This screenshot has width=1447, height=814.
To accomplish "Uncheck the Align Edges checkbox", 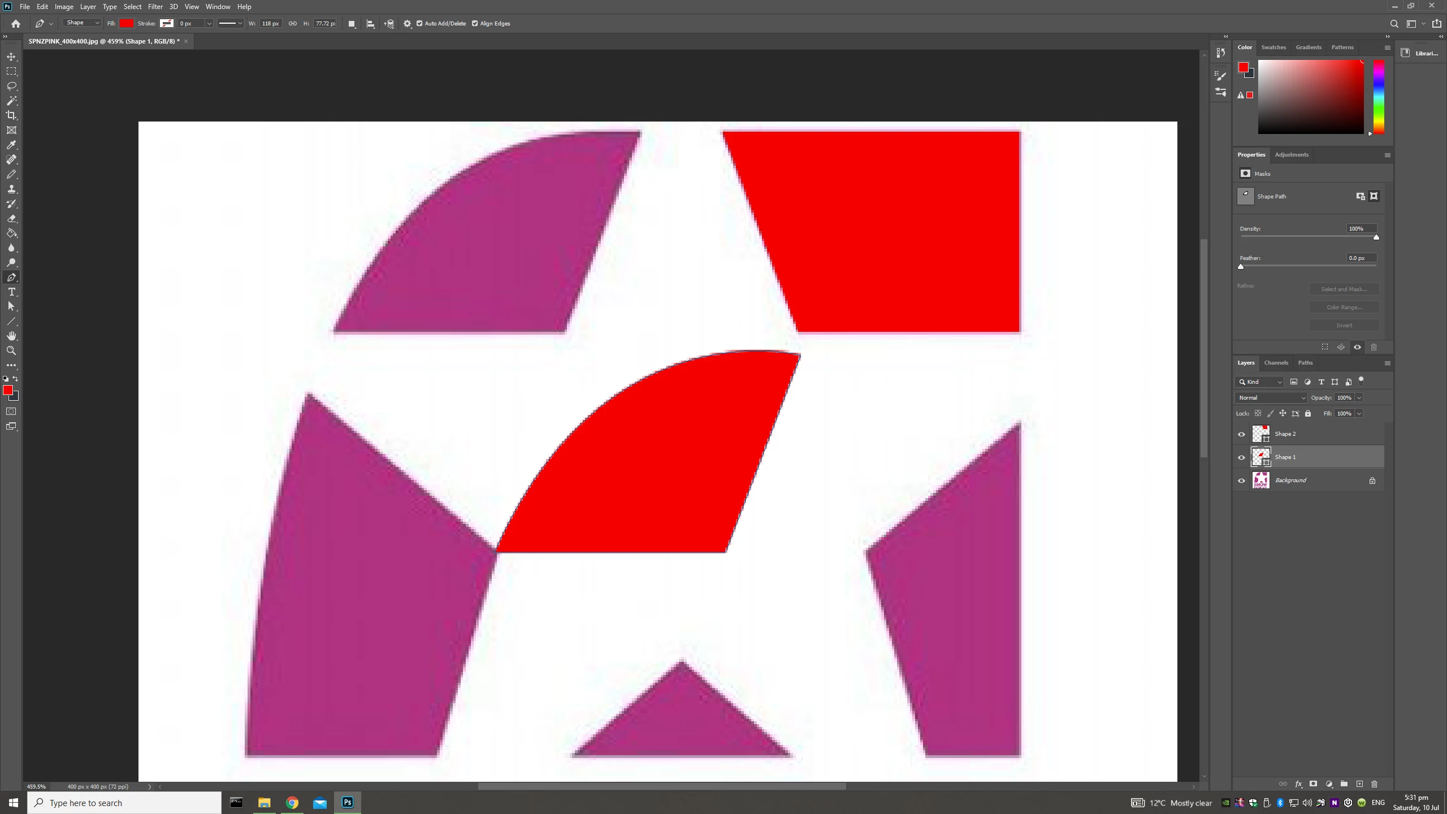I will (x=475, y=24).
